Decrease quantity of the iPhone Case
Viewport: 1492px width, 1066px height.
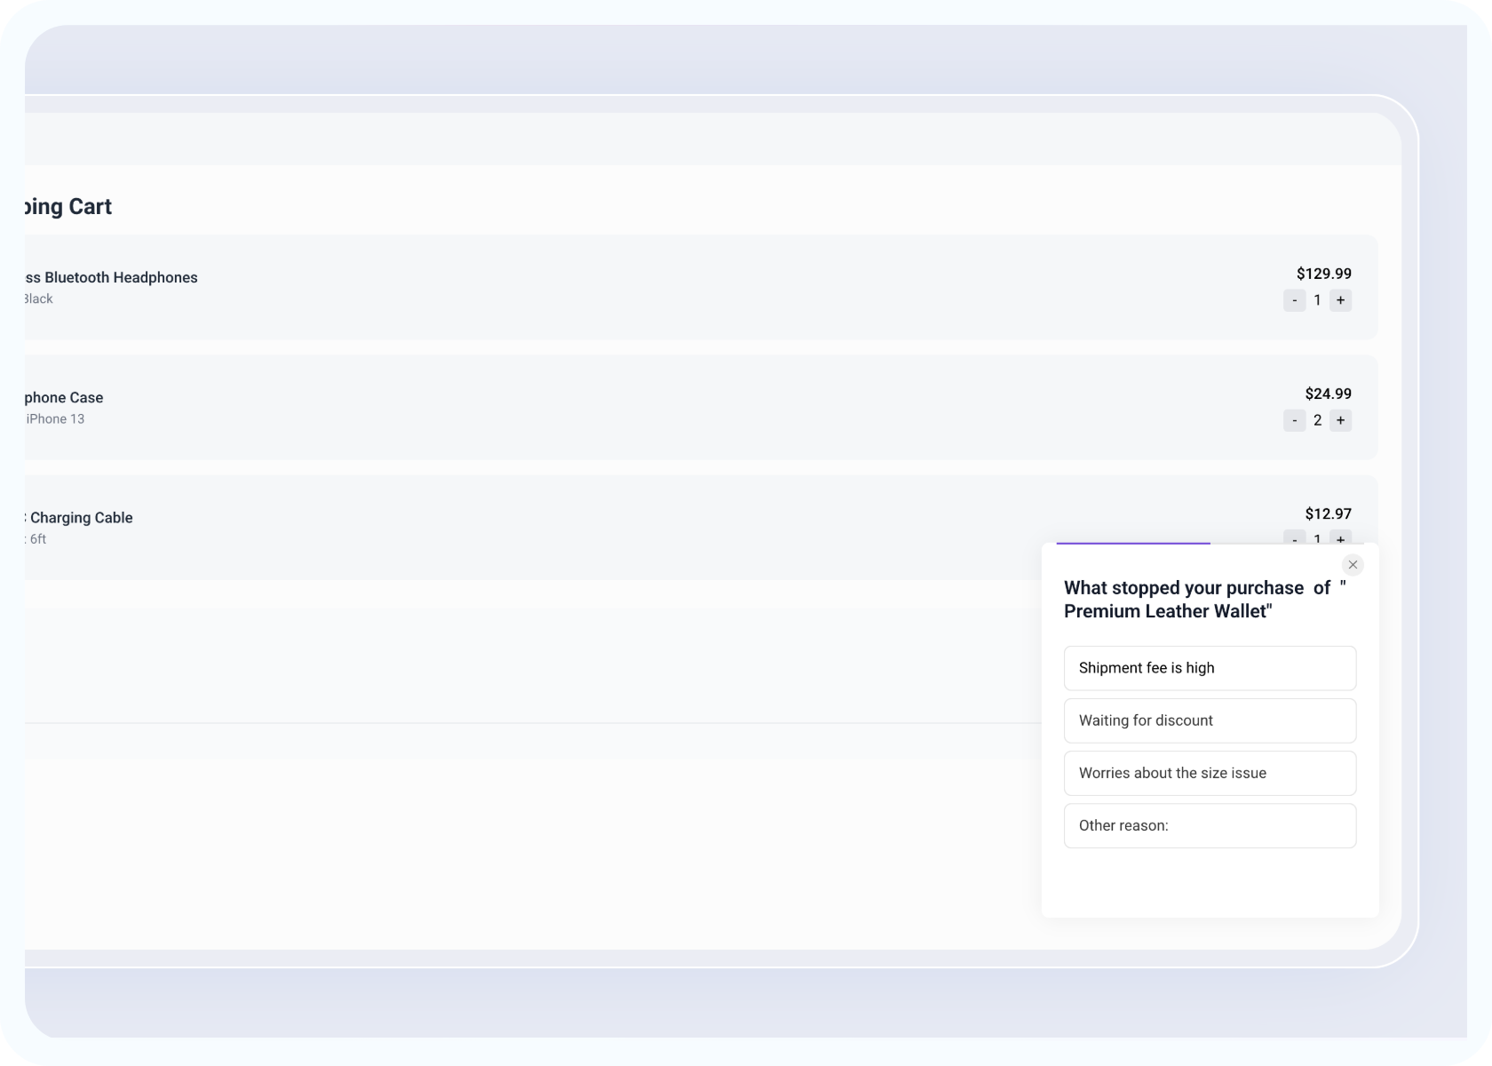coord(1294,420)
